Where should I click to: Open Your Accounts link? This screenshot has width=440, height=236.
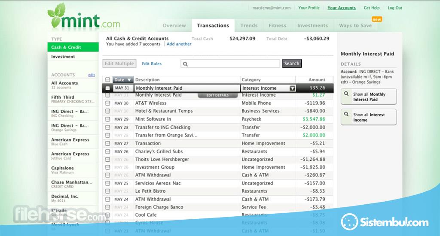coord(342,8)
